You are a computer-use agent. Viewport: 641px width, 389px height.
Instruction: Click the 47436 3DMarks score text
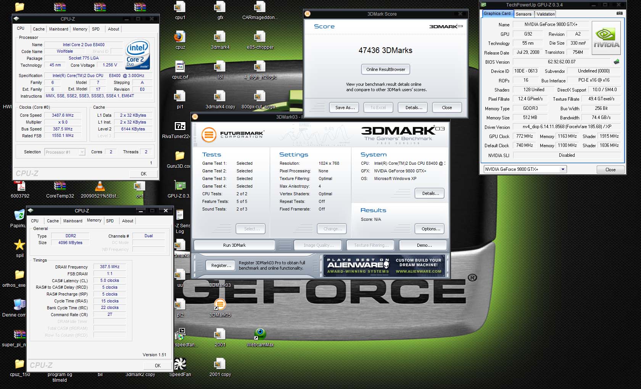[385, 50]
